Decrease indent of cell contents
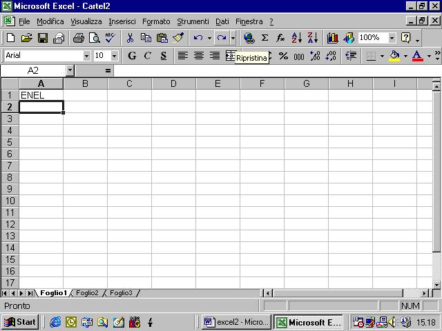The height and width of the screenshot is (331, 442). [351, 56]
